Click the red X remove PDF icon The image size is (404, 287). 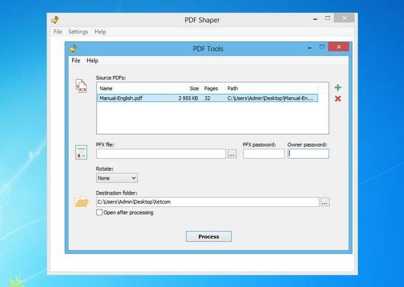click(338, 98)
